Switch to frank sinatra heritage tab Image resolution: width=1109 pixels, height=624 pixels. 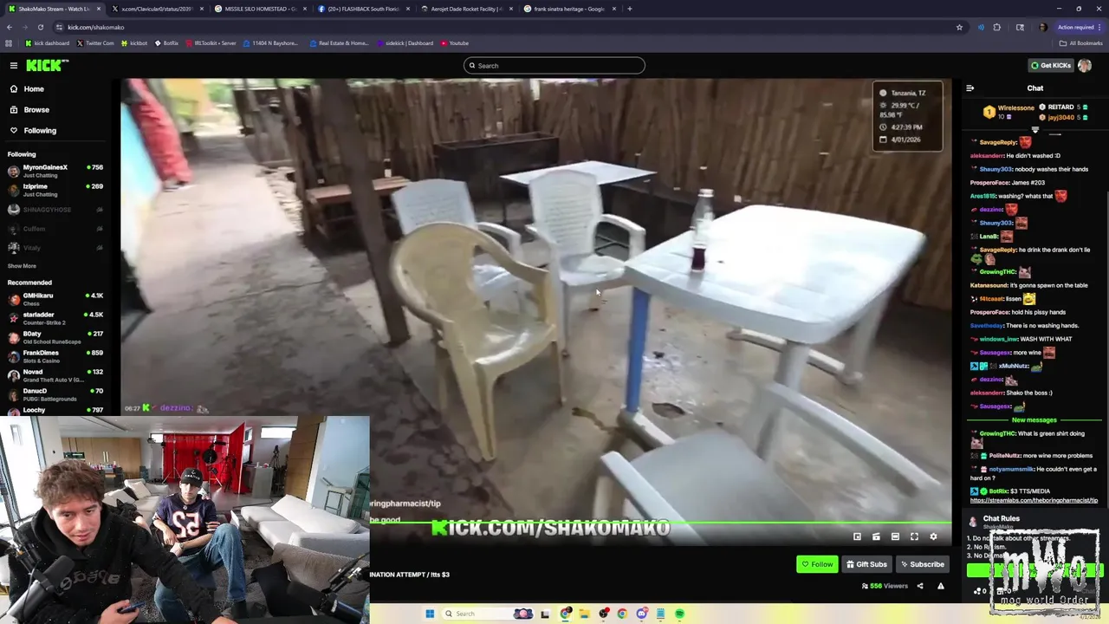point(569,9)
